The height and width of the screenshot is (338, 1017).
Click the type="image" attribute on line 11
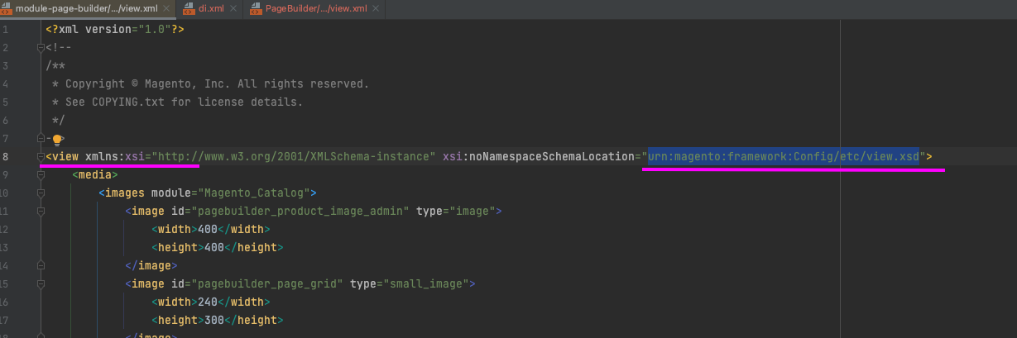coord(456,211)
